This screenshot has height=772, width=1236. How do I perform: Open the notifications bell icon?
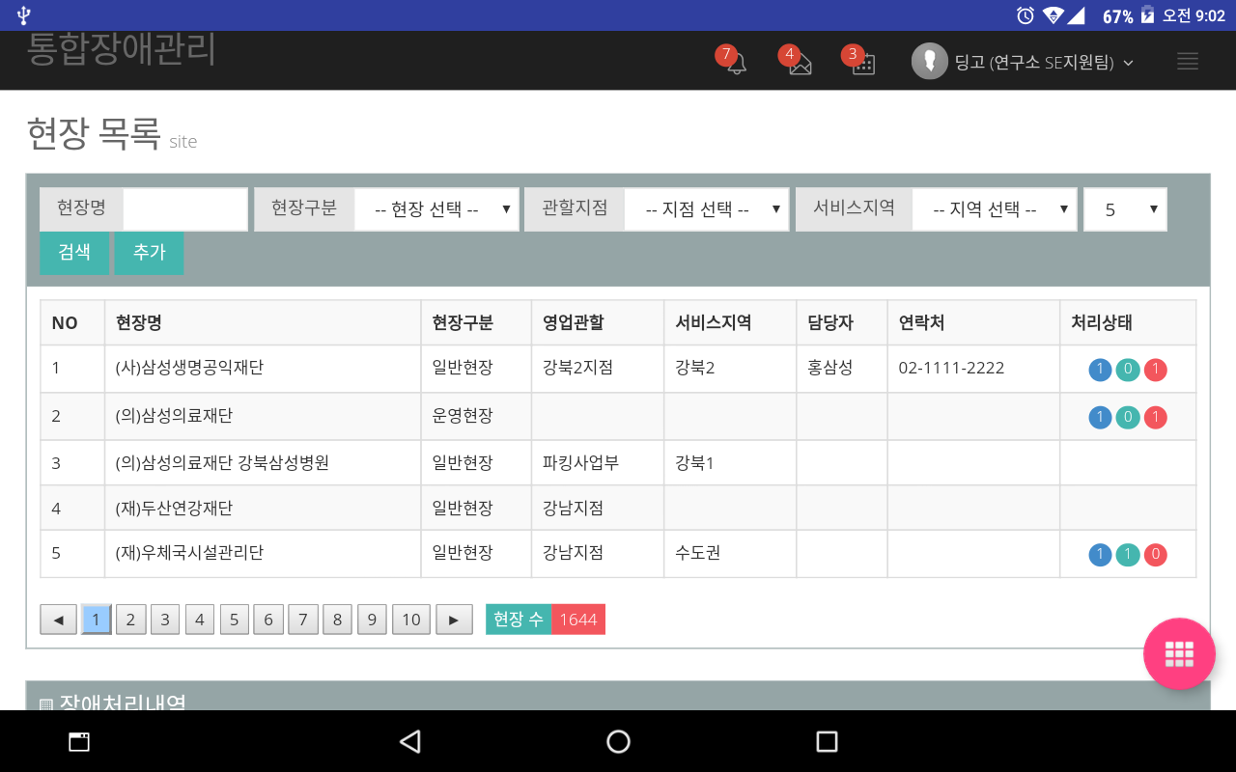point(736,64)
